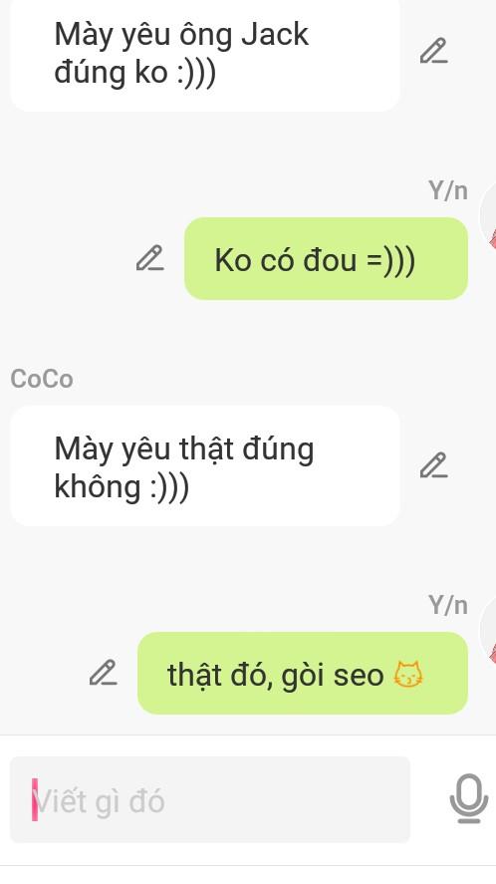Screen dimensions: 496x884
Task: Select the green "Ko có đou =)))" bubble
Action: (327, 259)
